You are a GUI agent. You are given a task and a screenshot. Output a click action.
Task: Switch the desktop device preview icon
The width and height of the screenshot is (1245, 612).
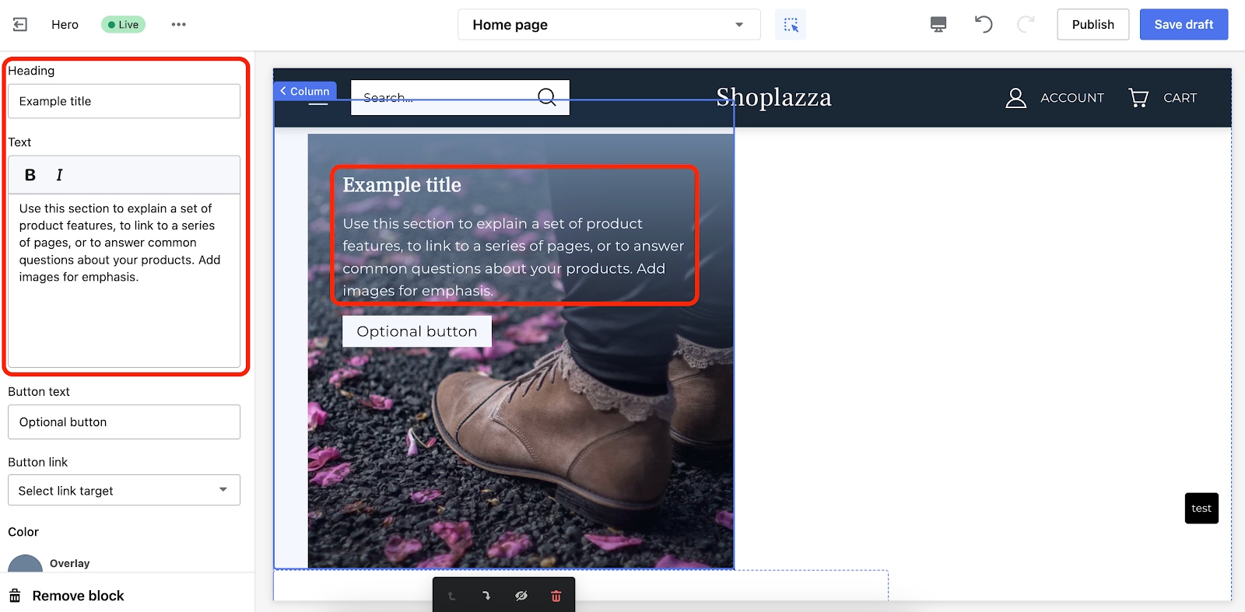938,24
